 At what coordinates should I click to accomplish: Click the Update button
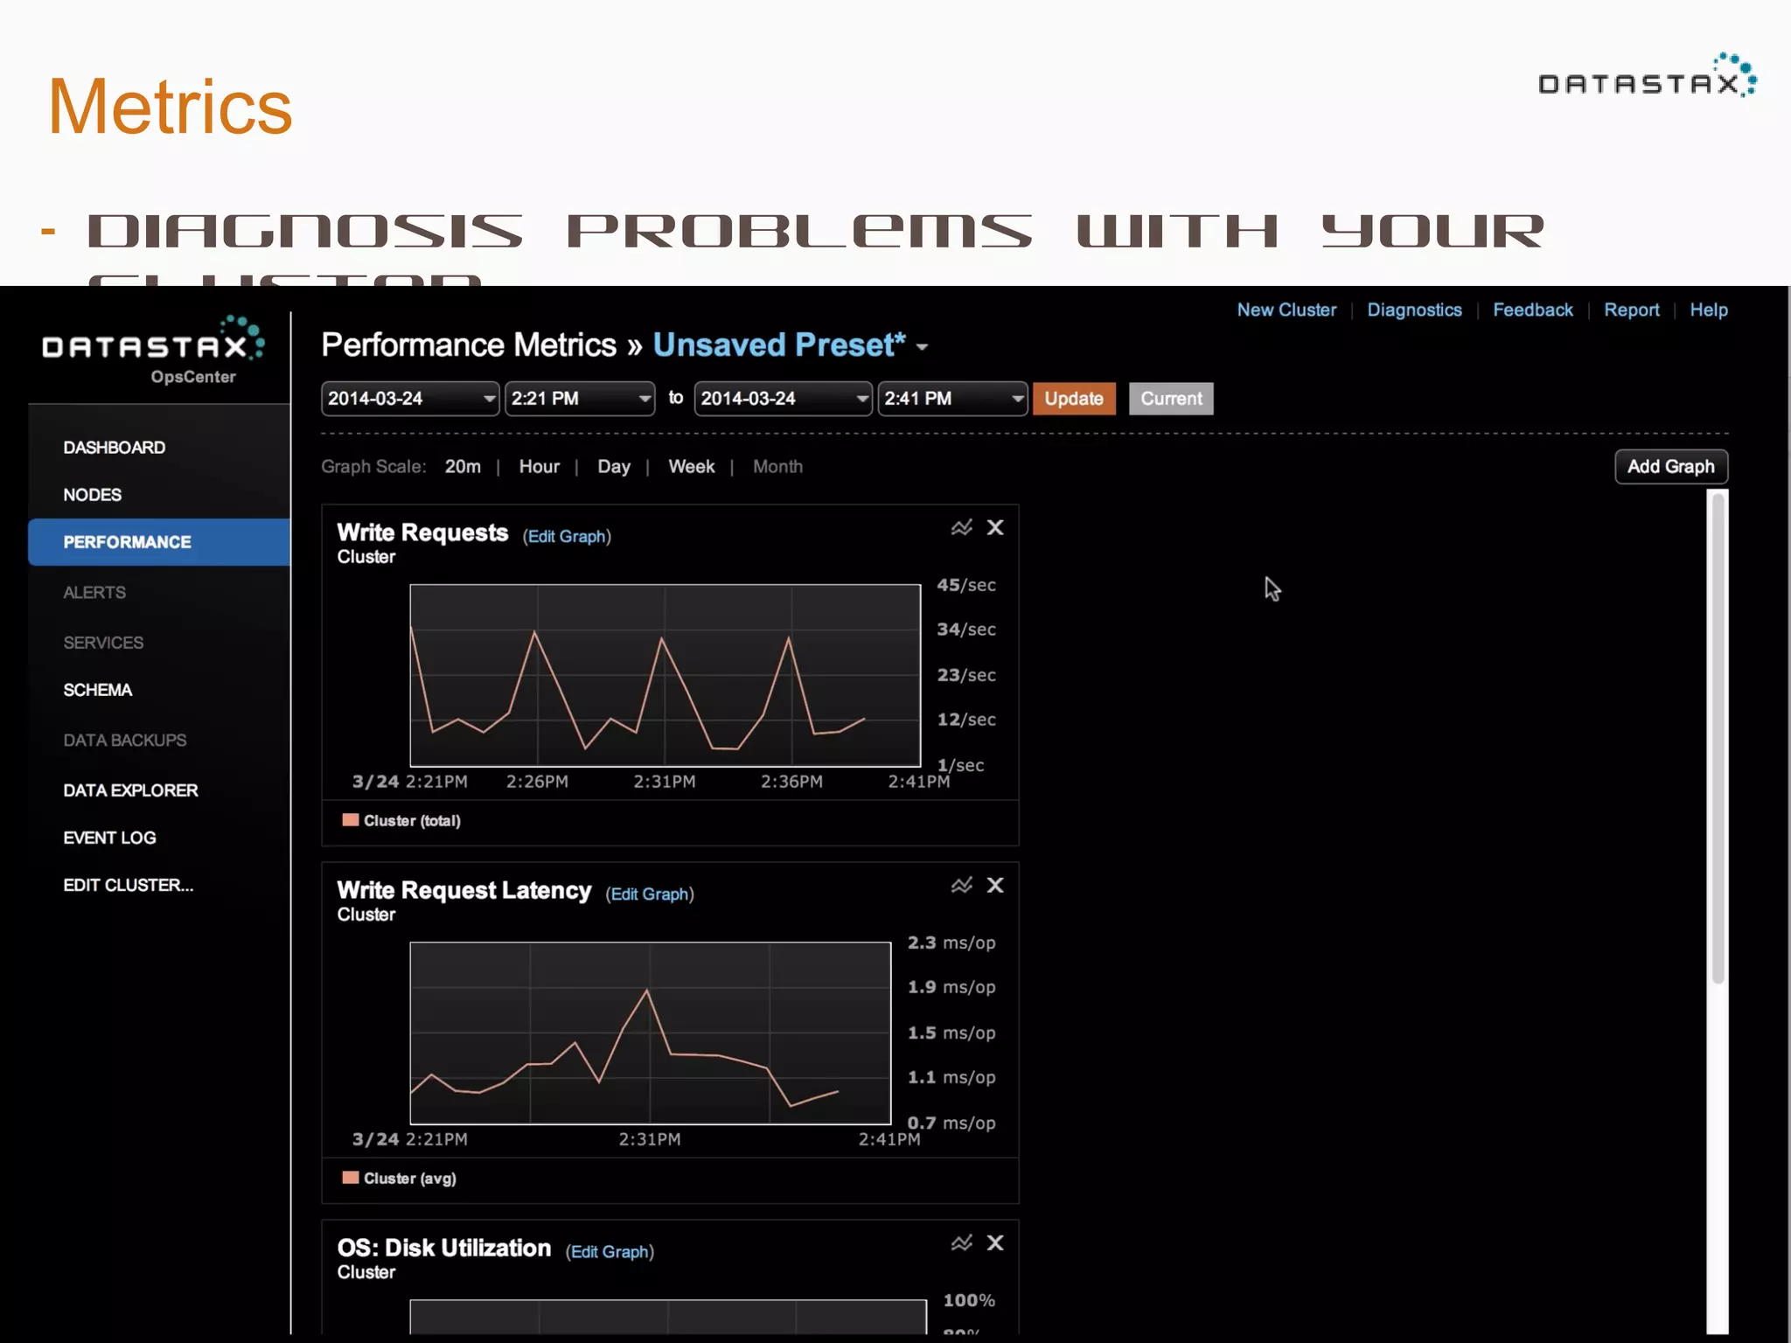point(1074,399)
